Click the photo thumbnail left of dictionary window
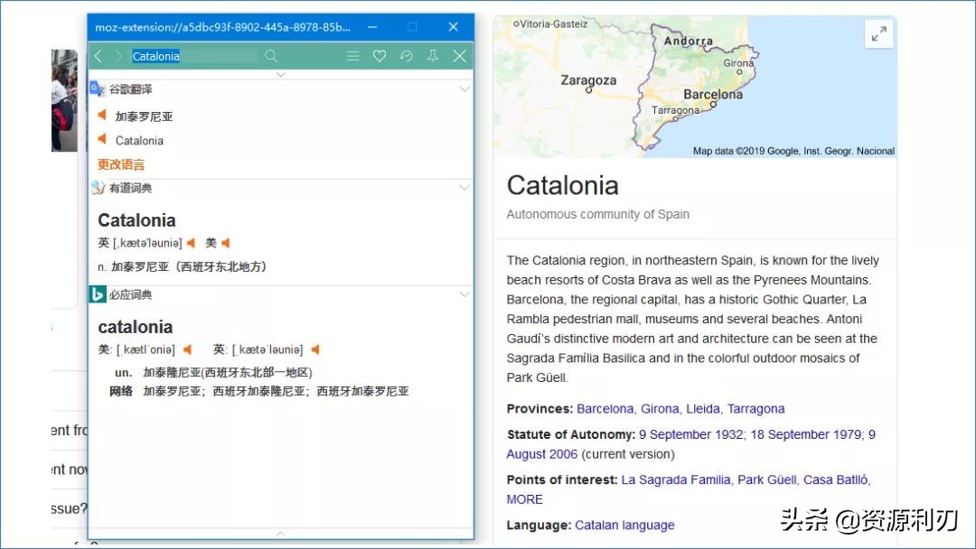 click(x=64, y=101)
